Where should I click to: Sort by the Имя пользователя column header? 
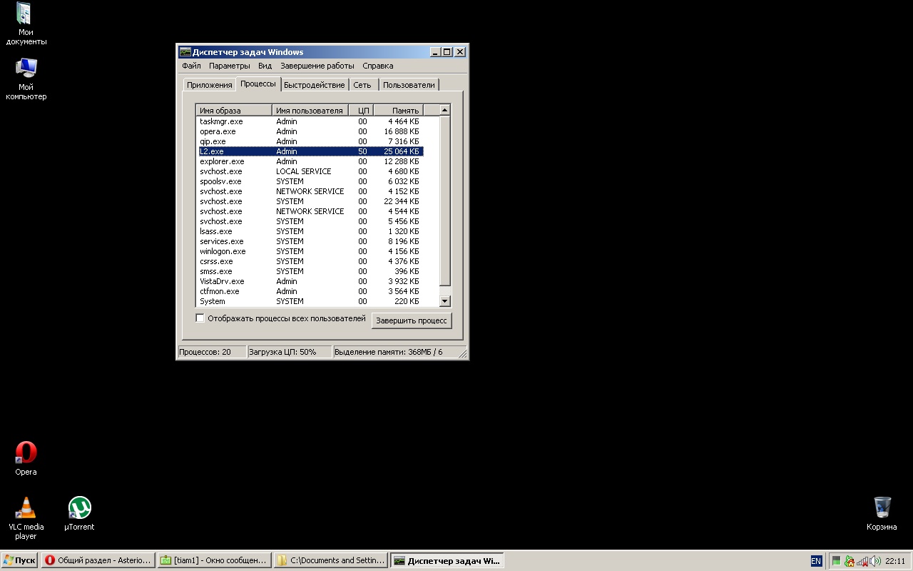(x=310, y=111)
